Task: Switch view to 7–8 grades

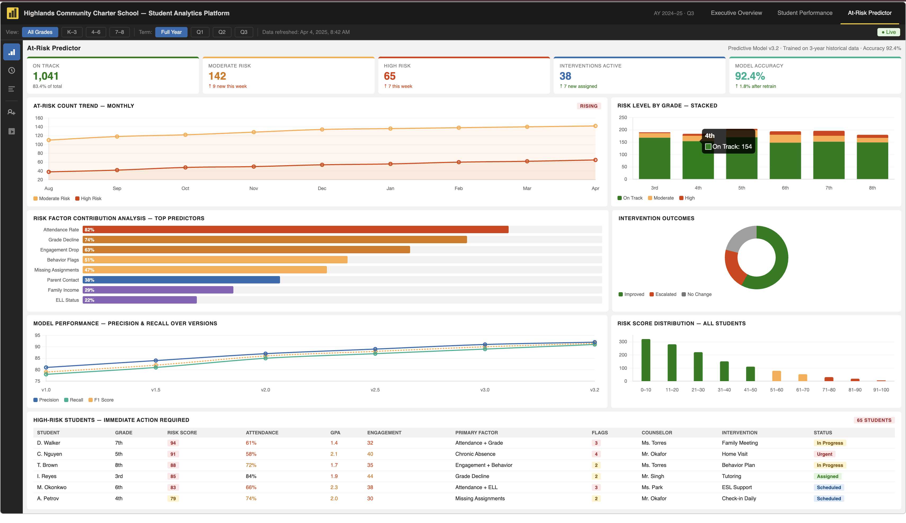Action: tap(119, 32)
